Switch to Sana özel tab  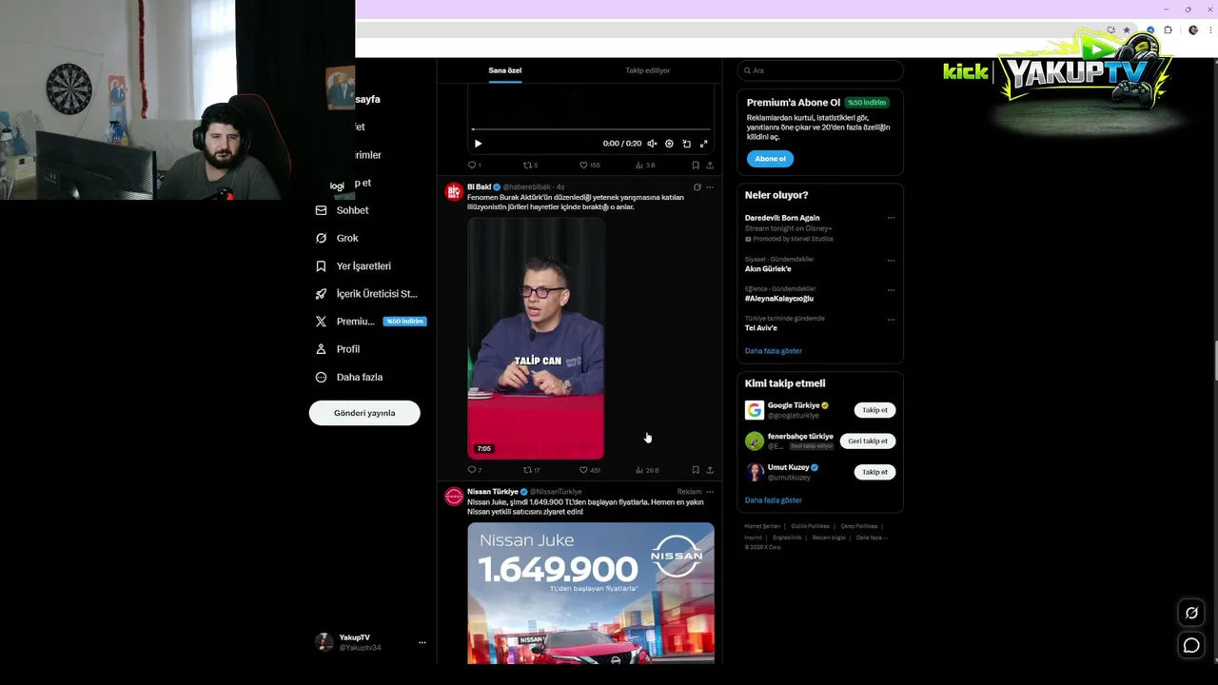(505, 70)
